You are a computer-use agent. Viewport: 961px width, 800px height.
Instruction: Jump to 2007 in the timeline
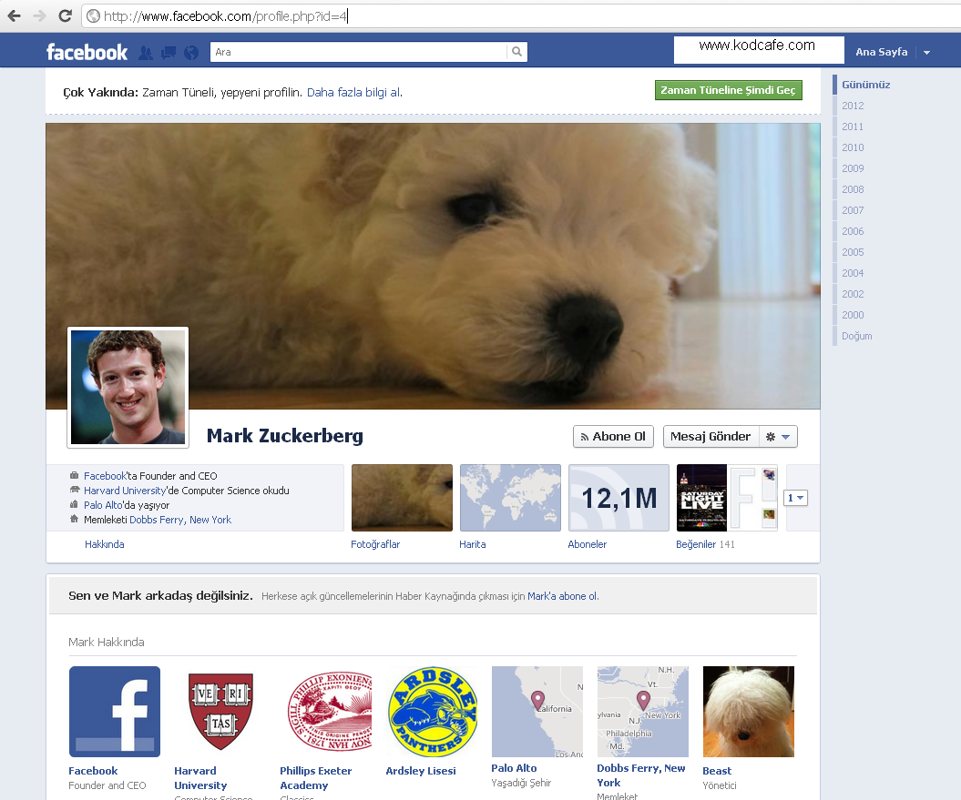tap(853, 210)
